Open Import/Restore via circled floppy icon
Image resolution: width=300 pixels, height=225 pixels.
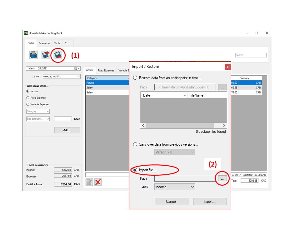(58, 55)
